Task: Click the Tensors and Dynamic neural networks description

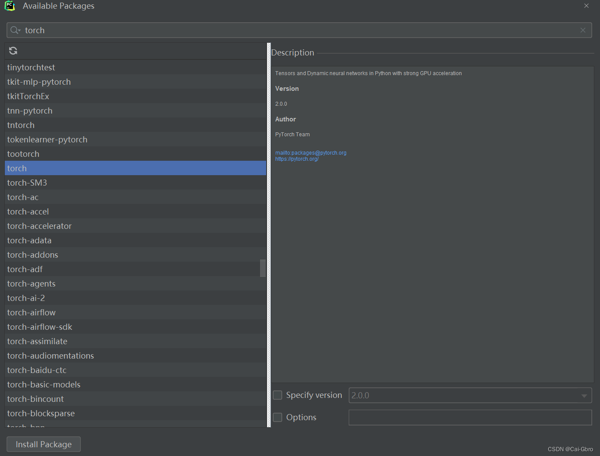Action: 368,73
